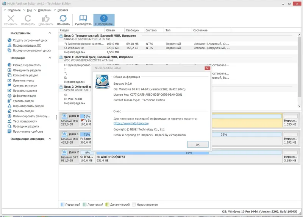Close the NIUBI Partition Editor about dialog
This screenshot has width=303, height=217.
click(207, 68)
